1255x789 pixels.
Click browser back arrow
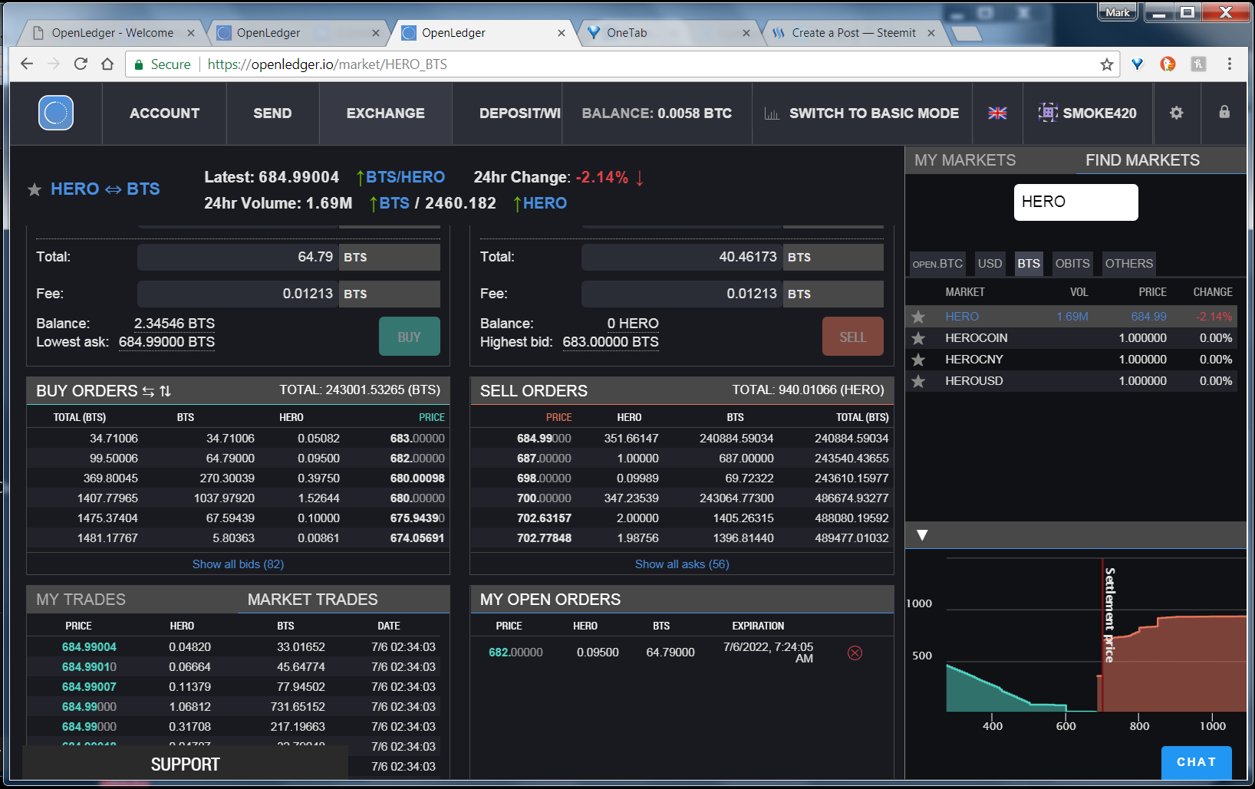[x=27, y=64]
